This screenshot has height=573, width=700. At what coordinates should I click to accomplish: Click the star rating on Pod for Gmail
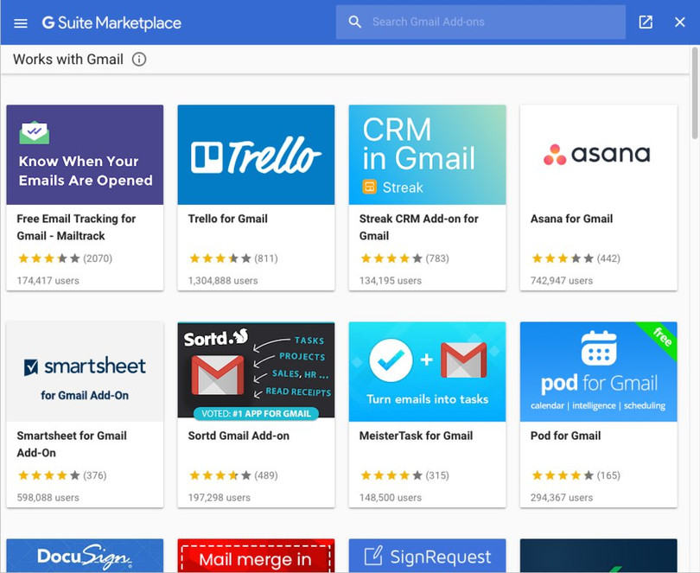tap(560, 475)
